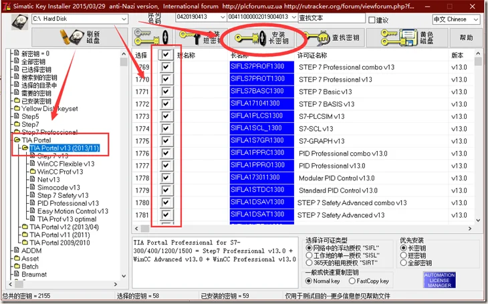Open the C:\ Hard Disk drive dropdown
488x304 pixels.
(124, 19)
